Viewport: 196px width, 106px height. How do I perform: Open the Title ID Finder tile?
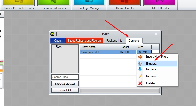point(160,5)
